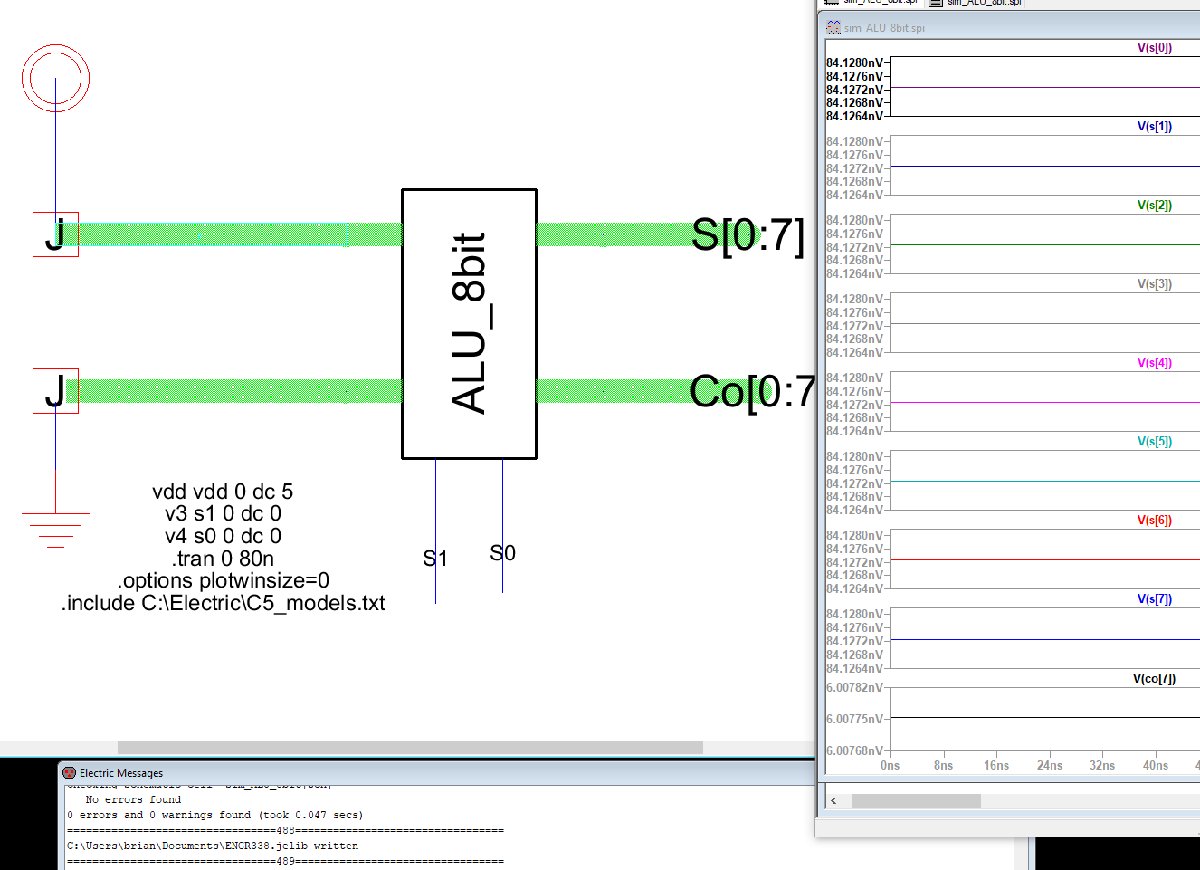
Task: Click the Electric Messages window icon
Action: [x=69, y=772]
